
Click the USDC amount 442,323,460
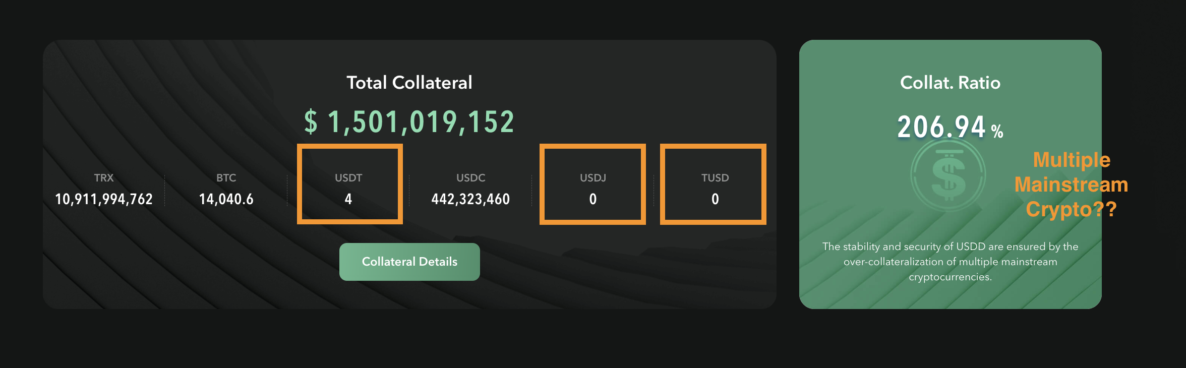click(470, 199)
